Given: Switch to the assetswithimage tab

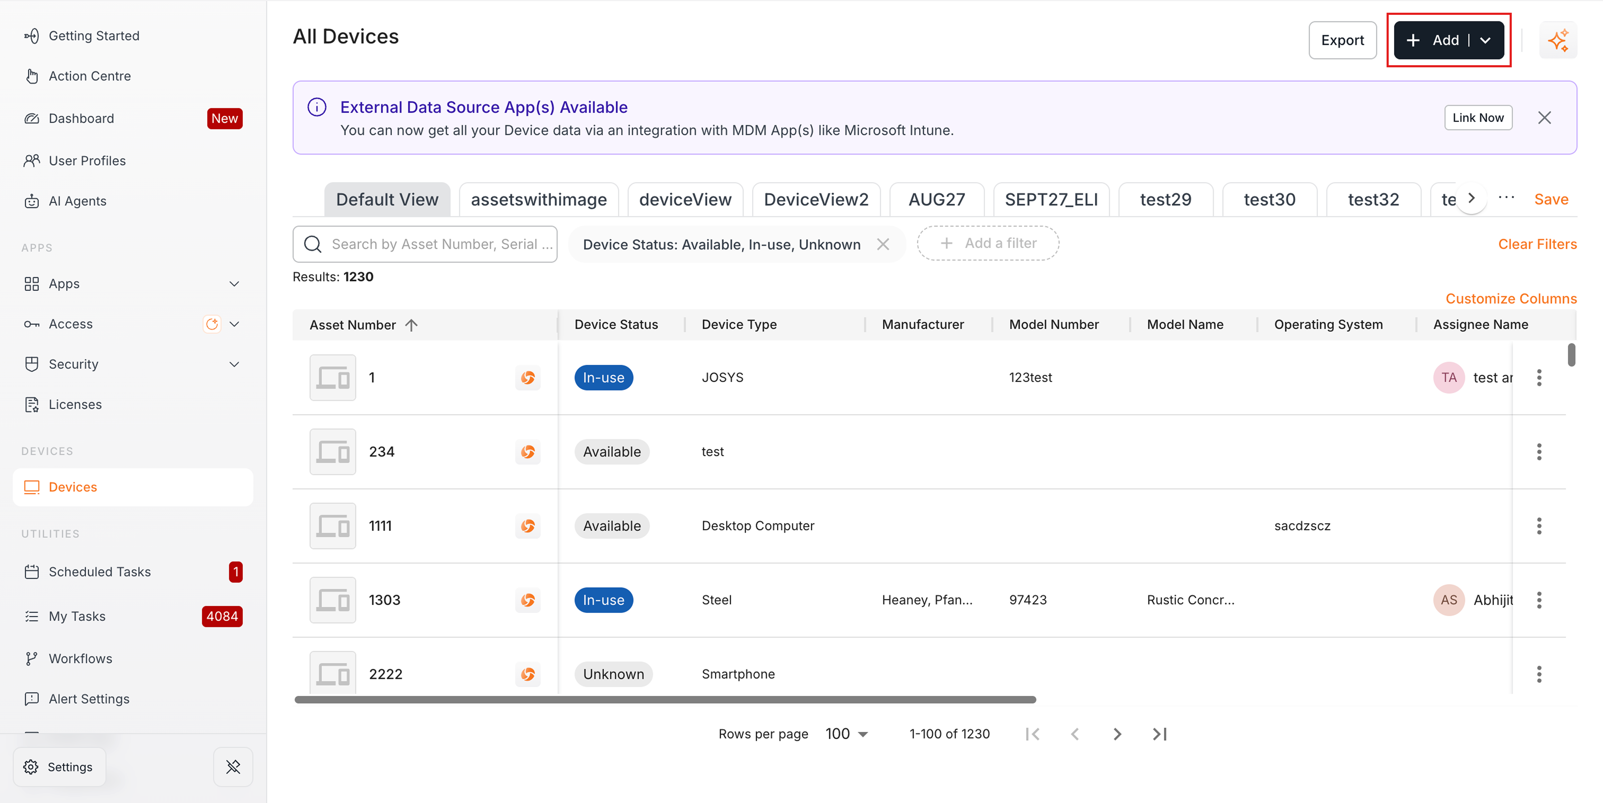Looking at the screenshot, I should pyautogui.click(x=539, y=200).
